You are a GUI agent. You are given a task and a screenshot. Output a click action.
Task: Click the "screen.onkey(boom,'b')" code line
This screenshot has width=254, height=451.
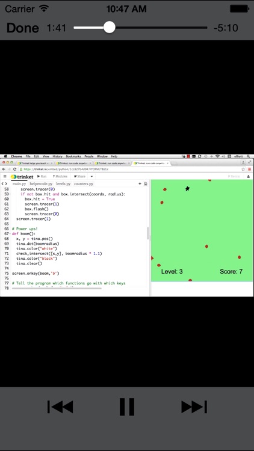pyautogui.click(x=36, y=273)
